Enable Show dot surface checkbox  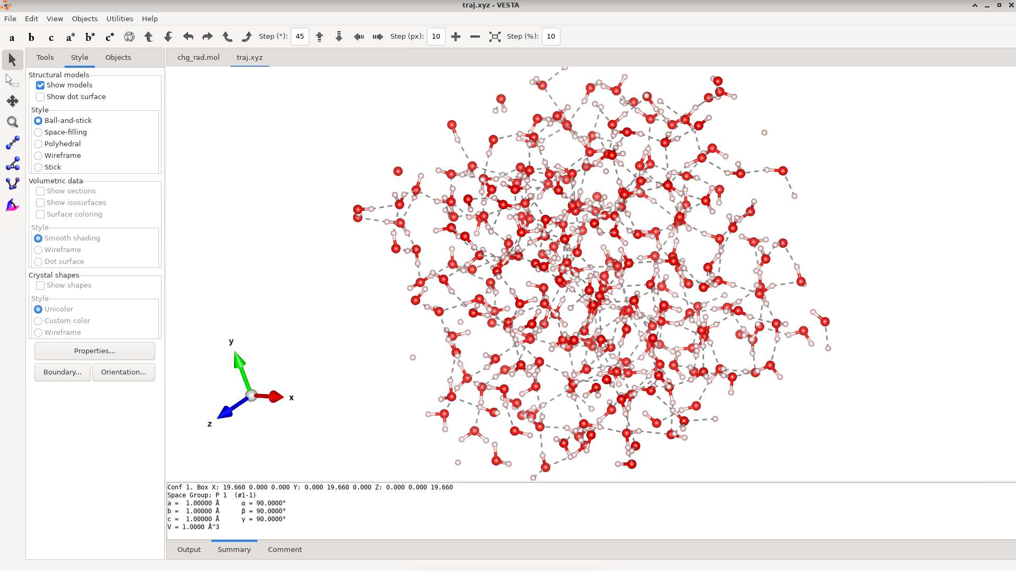[40, 97]
